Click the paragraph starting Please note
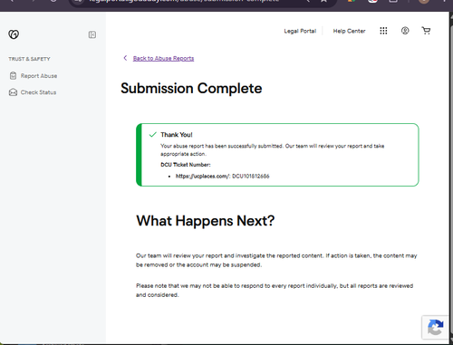 click(275, 291)
